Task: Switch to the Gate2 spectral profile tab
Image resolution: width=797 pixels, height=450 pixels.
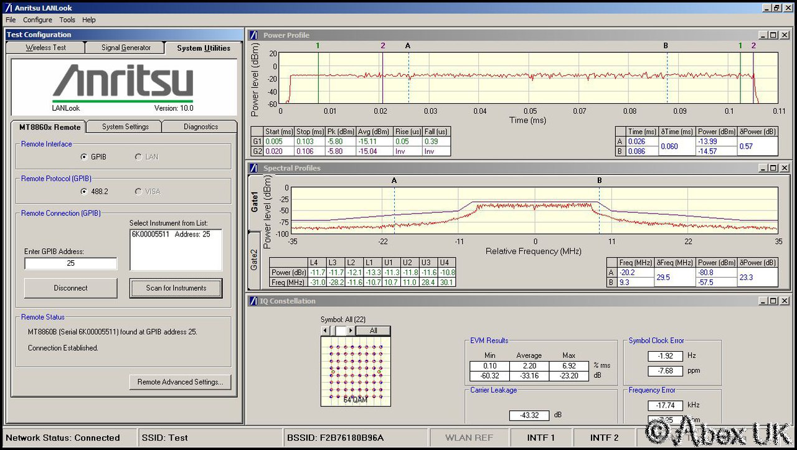Action: [x=254, y=261]
